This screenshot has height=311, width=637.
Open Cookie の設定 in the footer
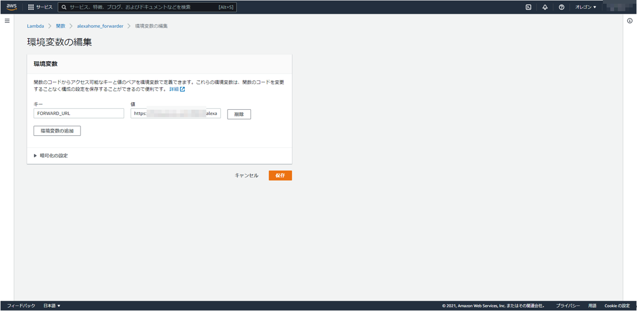[617, 306]
